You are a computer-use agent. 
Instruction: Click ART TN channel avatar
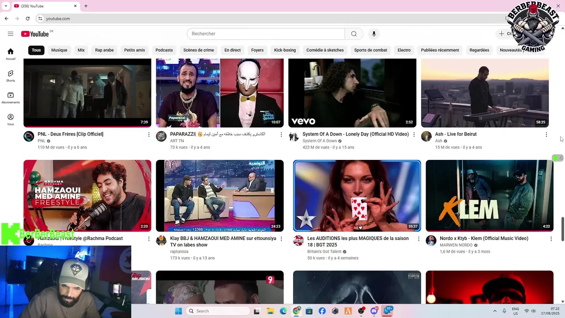click(161, 136)
